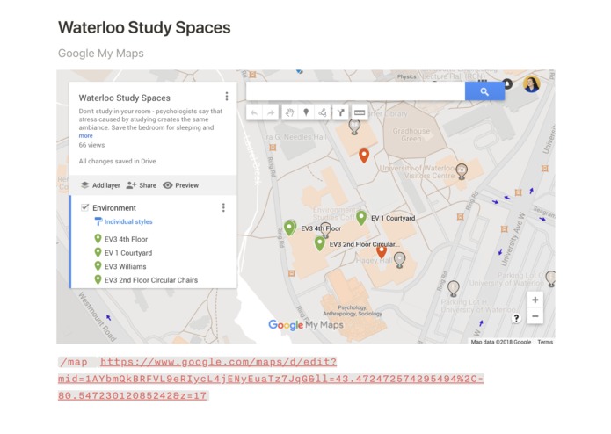The image size is (611, 434).
Task: Click the blue search button
Action: 484,92
